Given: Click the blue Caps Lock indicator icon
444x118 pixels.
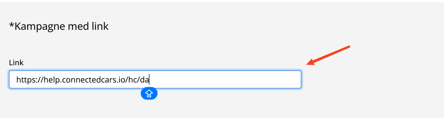Looking at the screenshot, I should click(149, 93).
